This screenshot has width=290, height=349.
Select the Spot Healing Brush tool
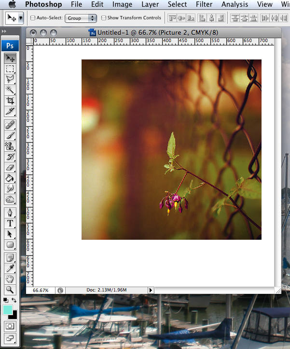[x=10, y=125]
